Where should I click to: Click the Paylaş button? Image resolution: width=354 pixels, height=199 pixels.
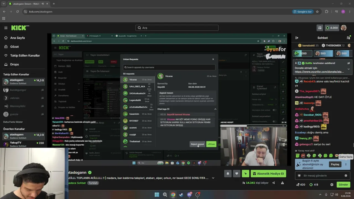pos(335,164)
